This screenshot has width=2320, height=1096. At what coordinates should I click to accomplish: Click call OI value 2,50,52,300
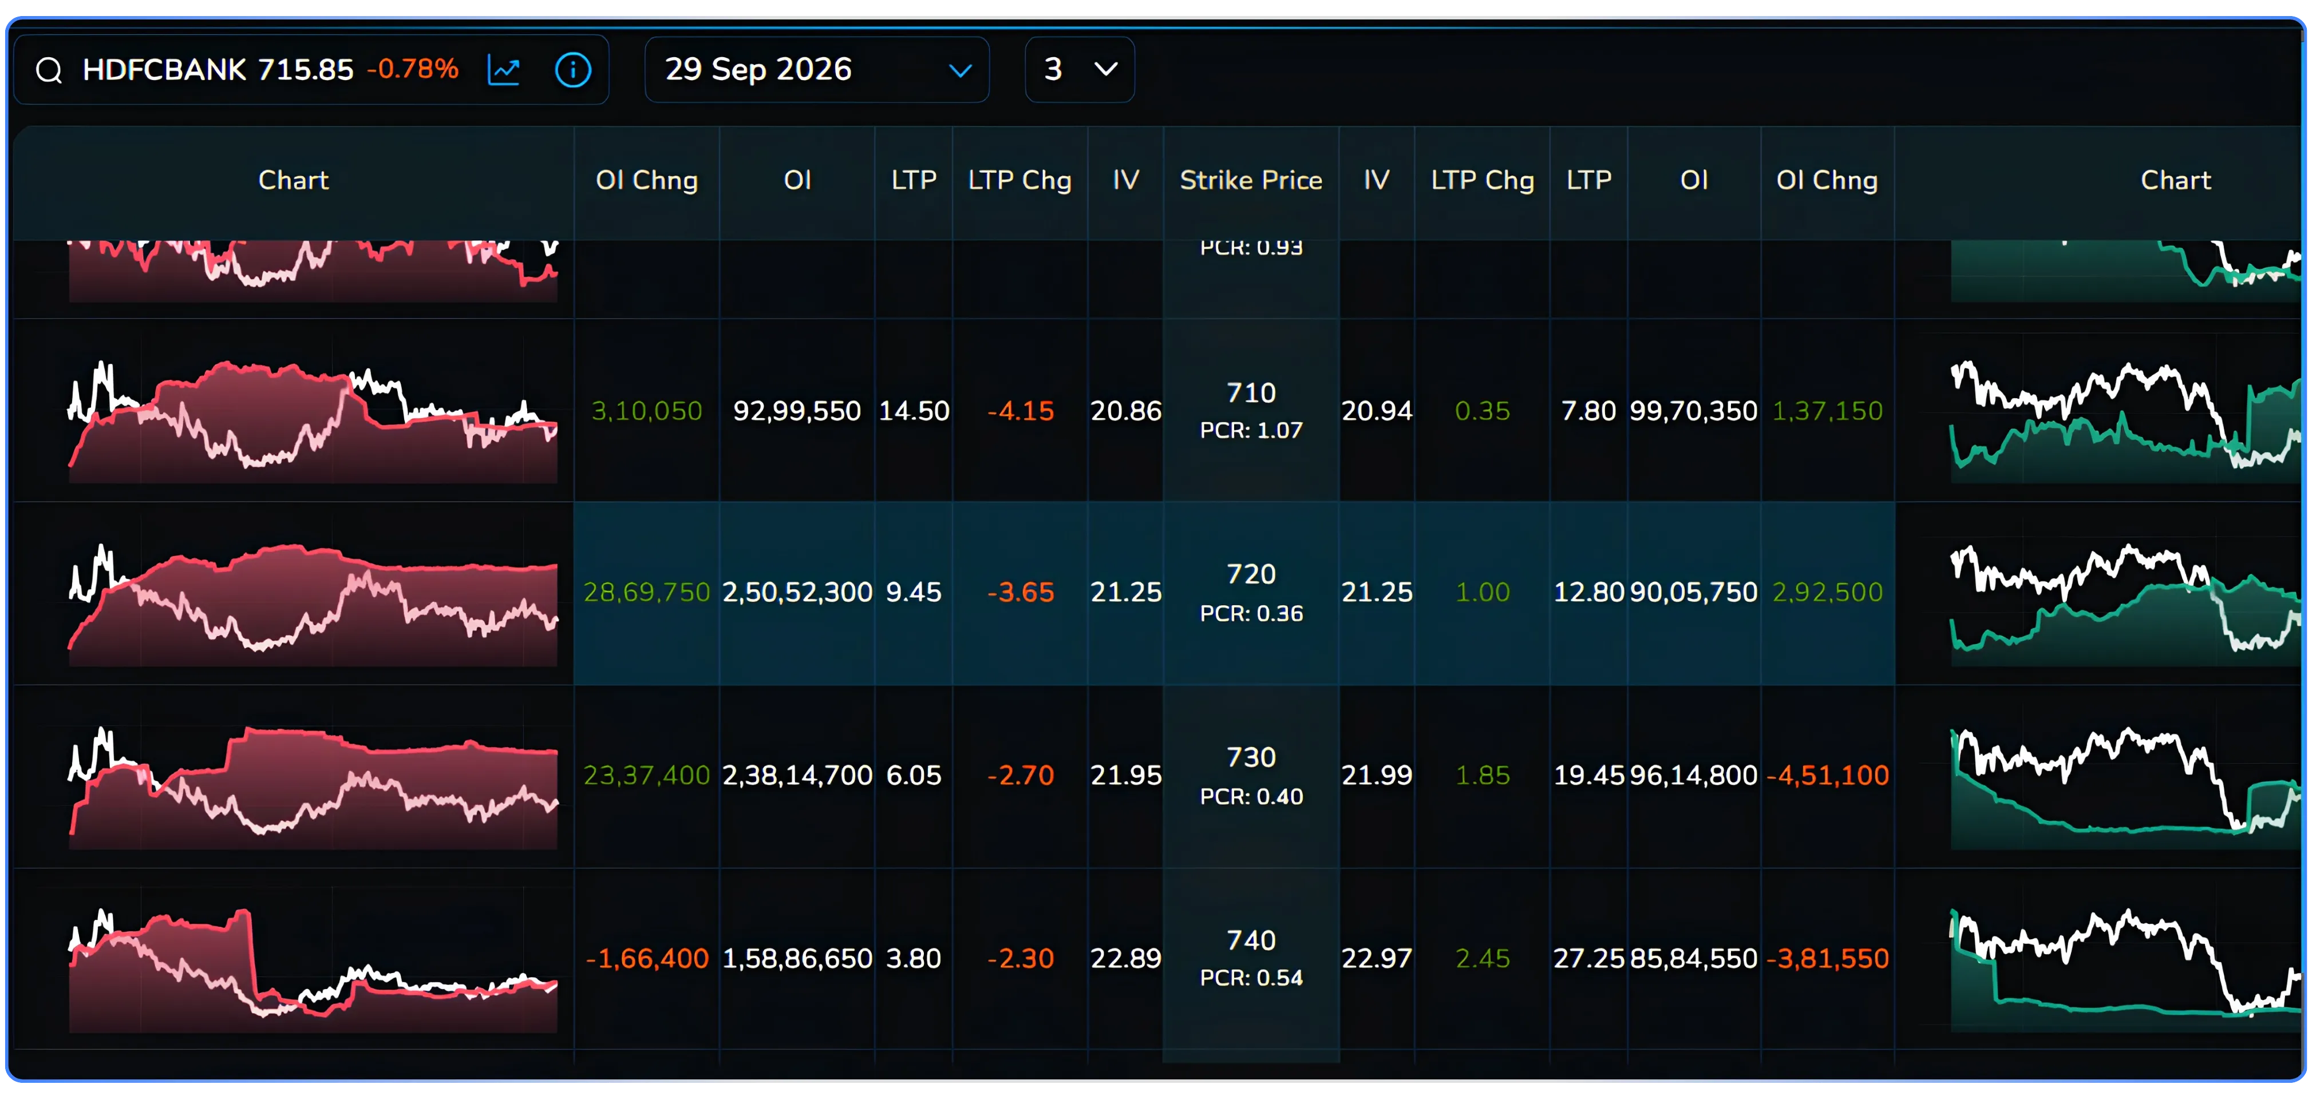[x=797, y=592]
